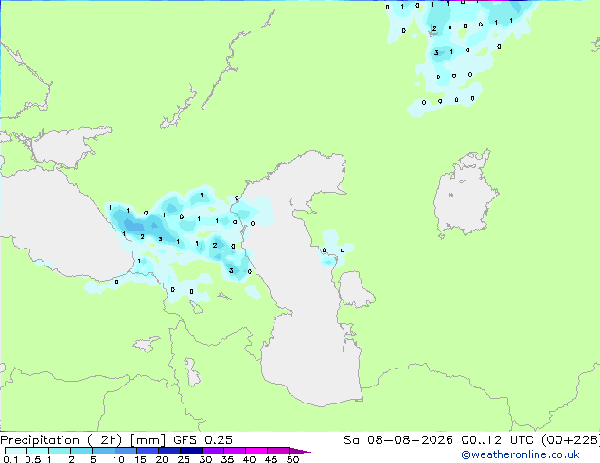Select the 20–25 mm legend color box
Image resolution: width=600 pixels, height=463 pixels.
pyautogui.click(x=168, y=451)
